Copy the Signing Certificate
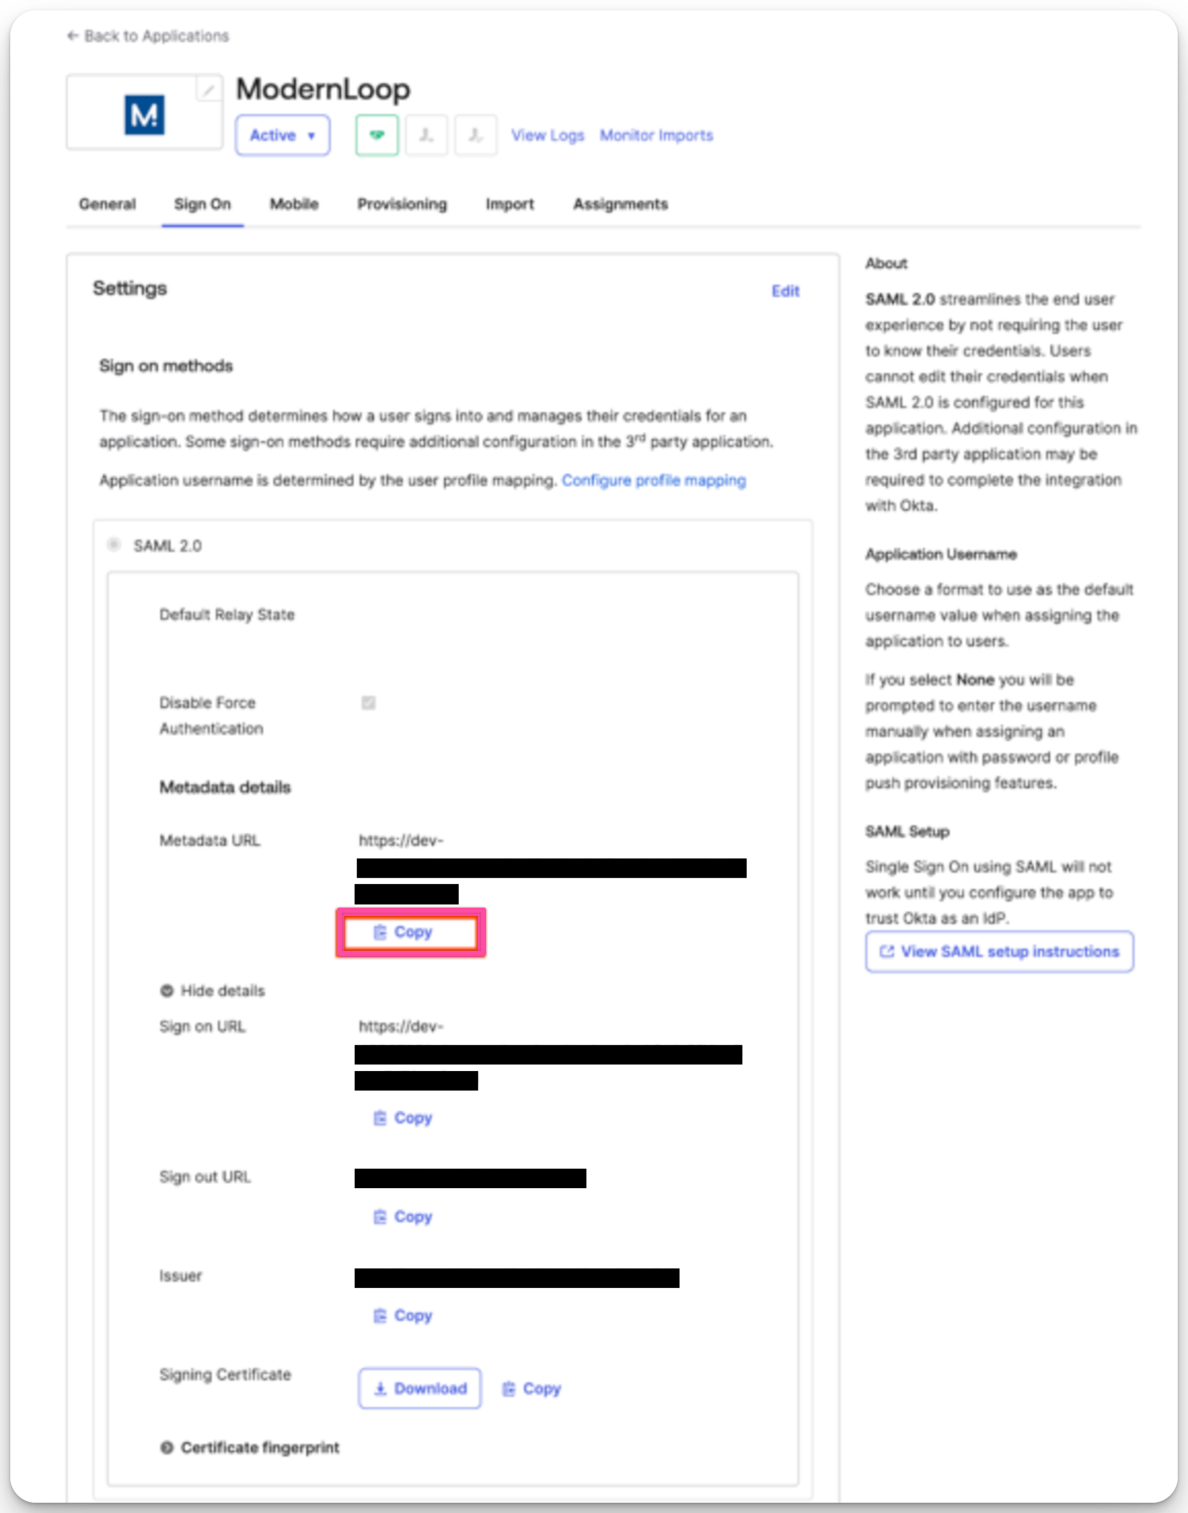This screenshot has height=1513, width=1188. point(532,1389)
